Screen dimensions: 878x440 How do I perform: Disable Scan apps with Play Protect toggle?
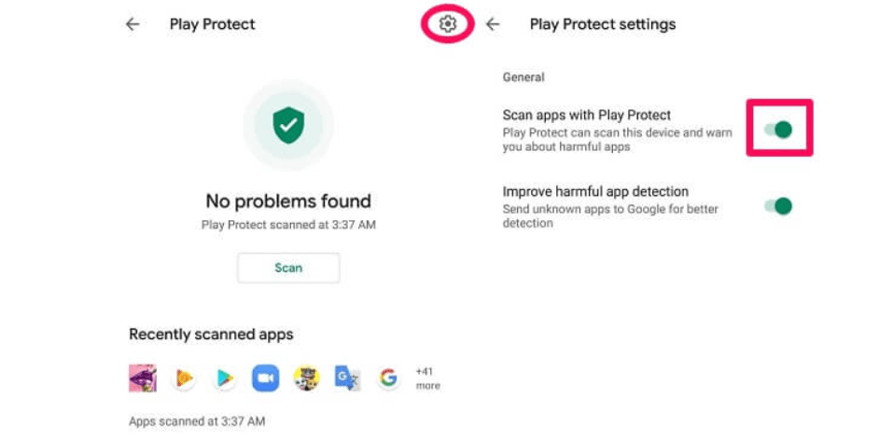(778, 130)
